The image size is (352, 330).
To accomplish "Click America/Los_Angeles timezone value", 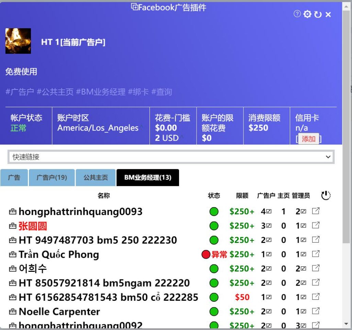I will tap(98, 128).
